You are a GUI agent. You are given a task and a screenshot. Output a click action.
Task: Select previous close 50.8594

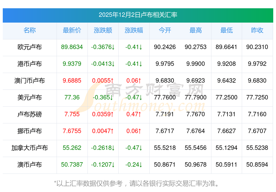pyautogui.click(x=257, y=165)
